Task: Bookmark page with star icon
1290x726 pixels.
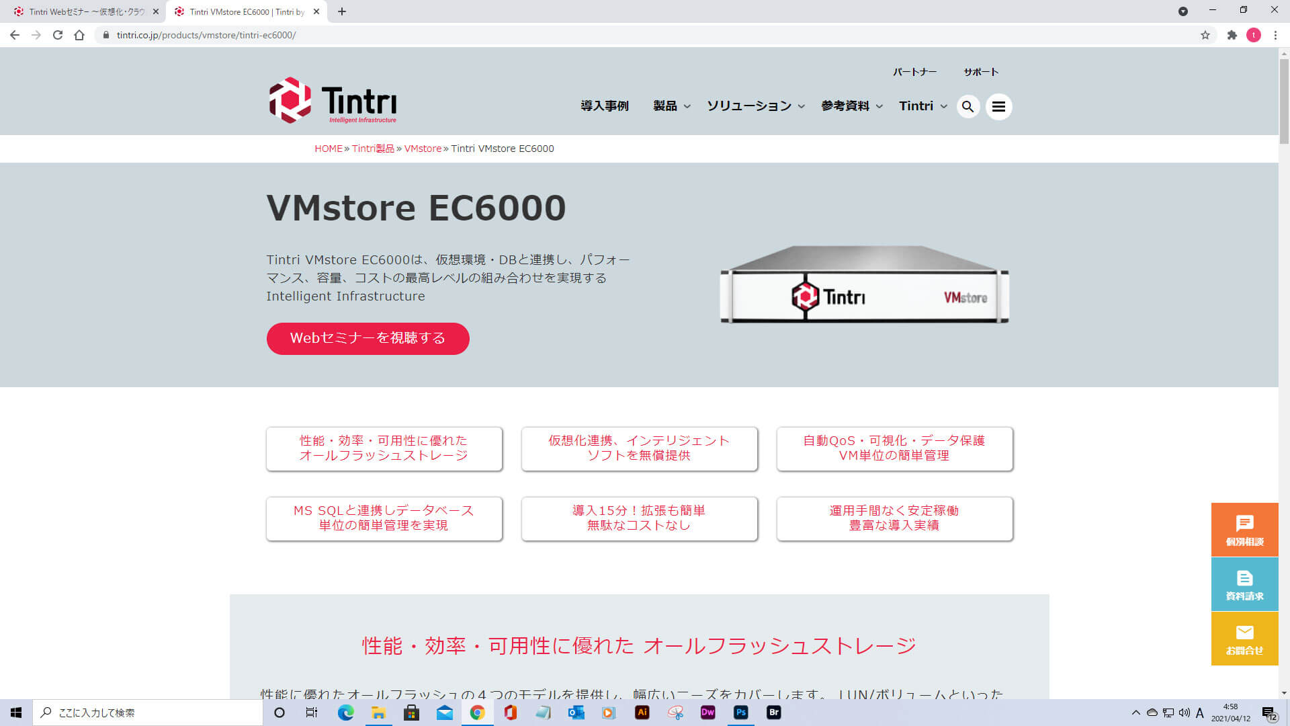Action: click(x=1205, y=35)
